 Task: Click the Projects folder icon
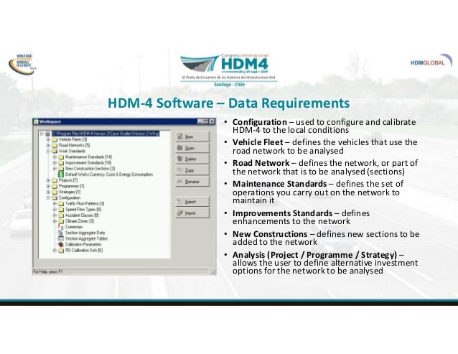tap(55, 180)
